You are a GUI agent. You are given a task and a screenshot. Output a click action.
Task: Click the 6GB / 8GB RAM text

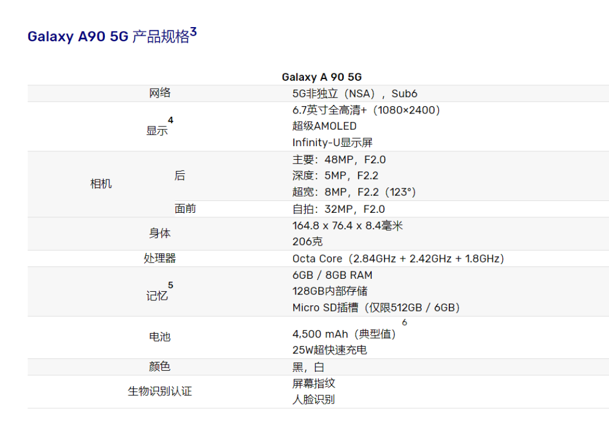click(x=332, y=275)
